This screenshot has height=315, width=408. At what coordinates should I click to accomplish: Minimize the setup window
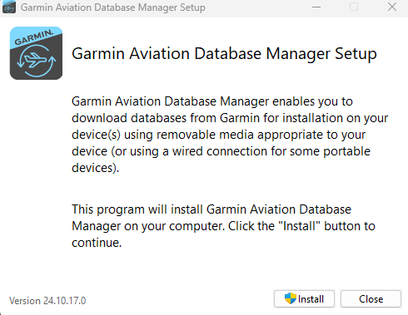pos(316,7)
